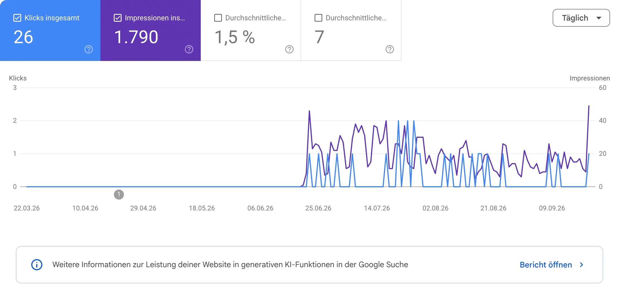Click the Bericht öffnen link
The height and width of the screenshot is (302, 619).
click(x=546, y=265)
